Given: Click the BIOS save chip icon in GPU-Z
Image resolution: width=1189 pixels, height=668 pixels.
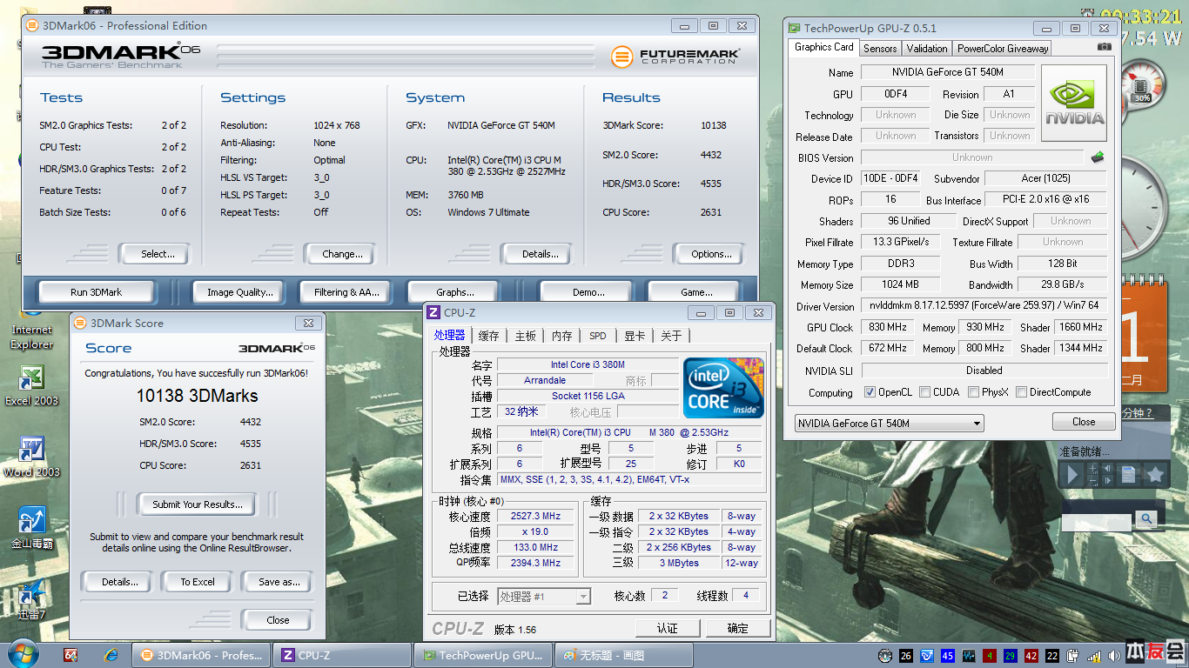Looking at the screenshot, I should click(1098, 157).
